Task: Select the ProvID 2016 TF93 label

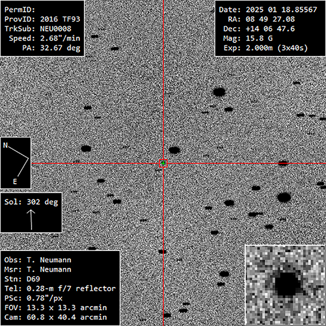Action: tap(41, 19)
